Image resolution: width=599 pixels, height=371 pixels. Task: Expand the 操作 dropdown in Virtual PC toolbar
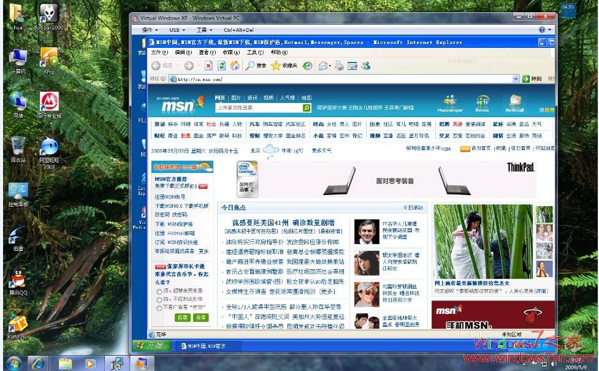150,29
